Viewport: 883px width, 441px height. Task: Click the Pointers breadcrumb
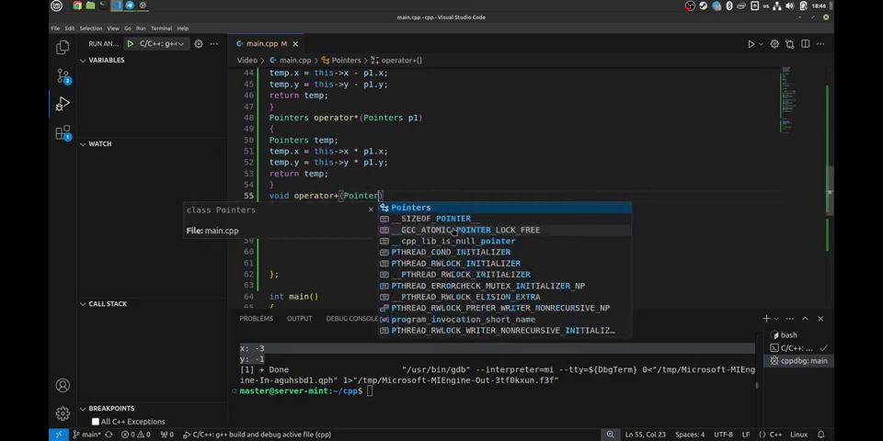click(341, 61)
